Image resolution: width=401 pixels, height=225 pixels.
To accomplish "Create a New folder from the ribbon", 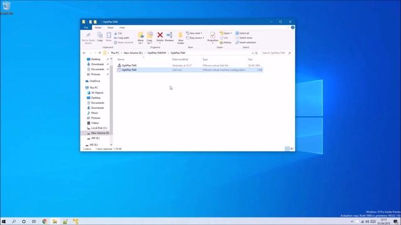I will point(180,38).
